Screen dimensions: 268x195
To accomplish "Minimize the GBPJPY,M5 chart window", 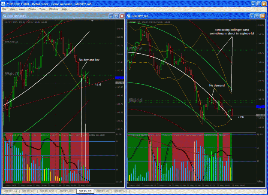I will pos(252,16).
